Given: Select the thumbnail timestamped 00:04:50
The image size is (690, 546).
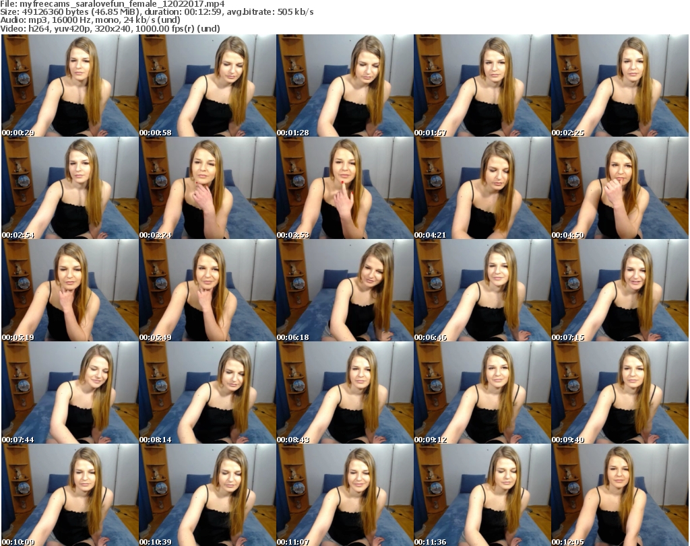Looking at the screenshot, I should [x=620, y=188].
